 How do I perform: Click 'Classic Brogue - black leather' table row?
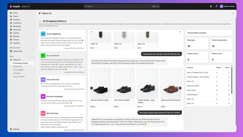click(x=208, y=77)
